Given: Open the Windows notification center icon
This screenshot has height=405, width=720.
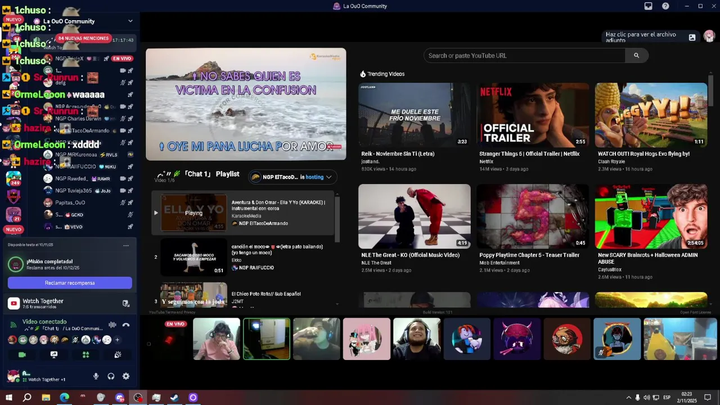Looking at the screenshot, I should 708,398.
